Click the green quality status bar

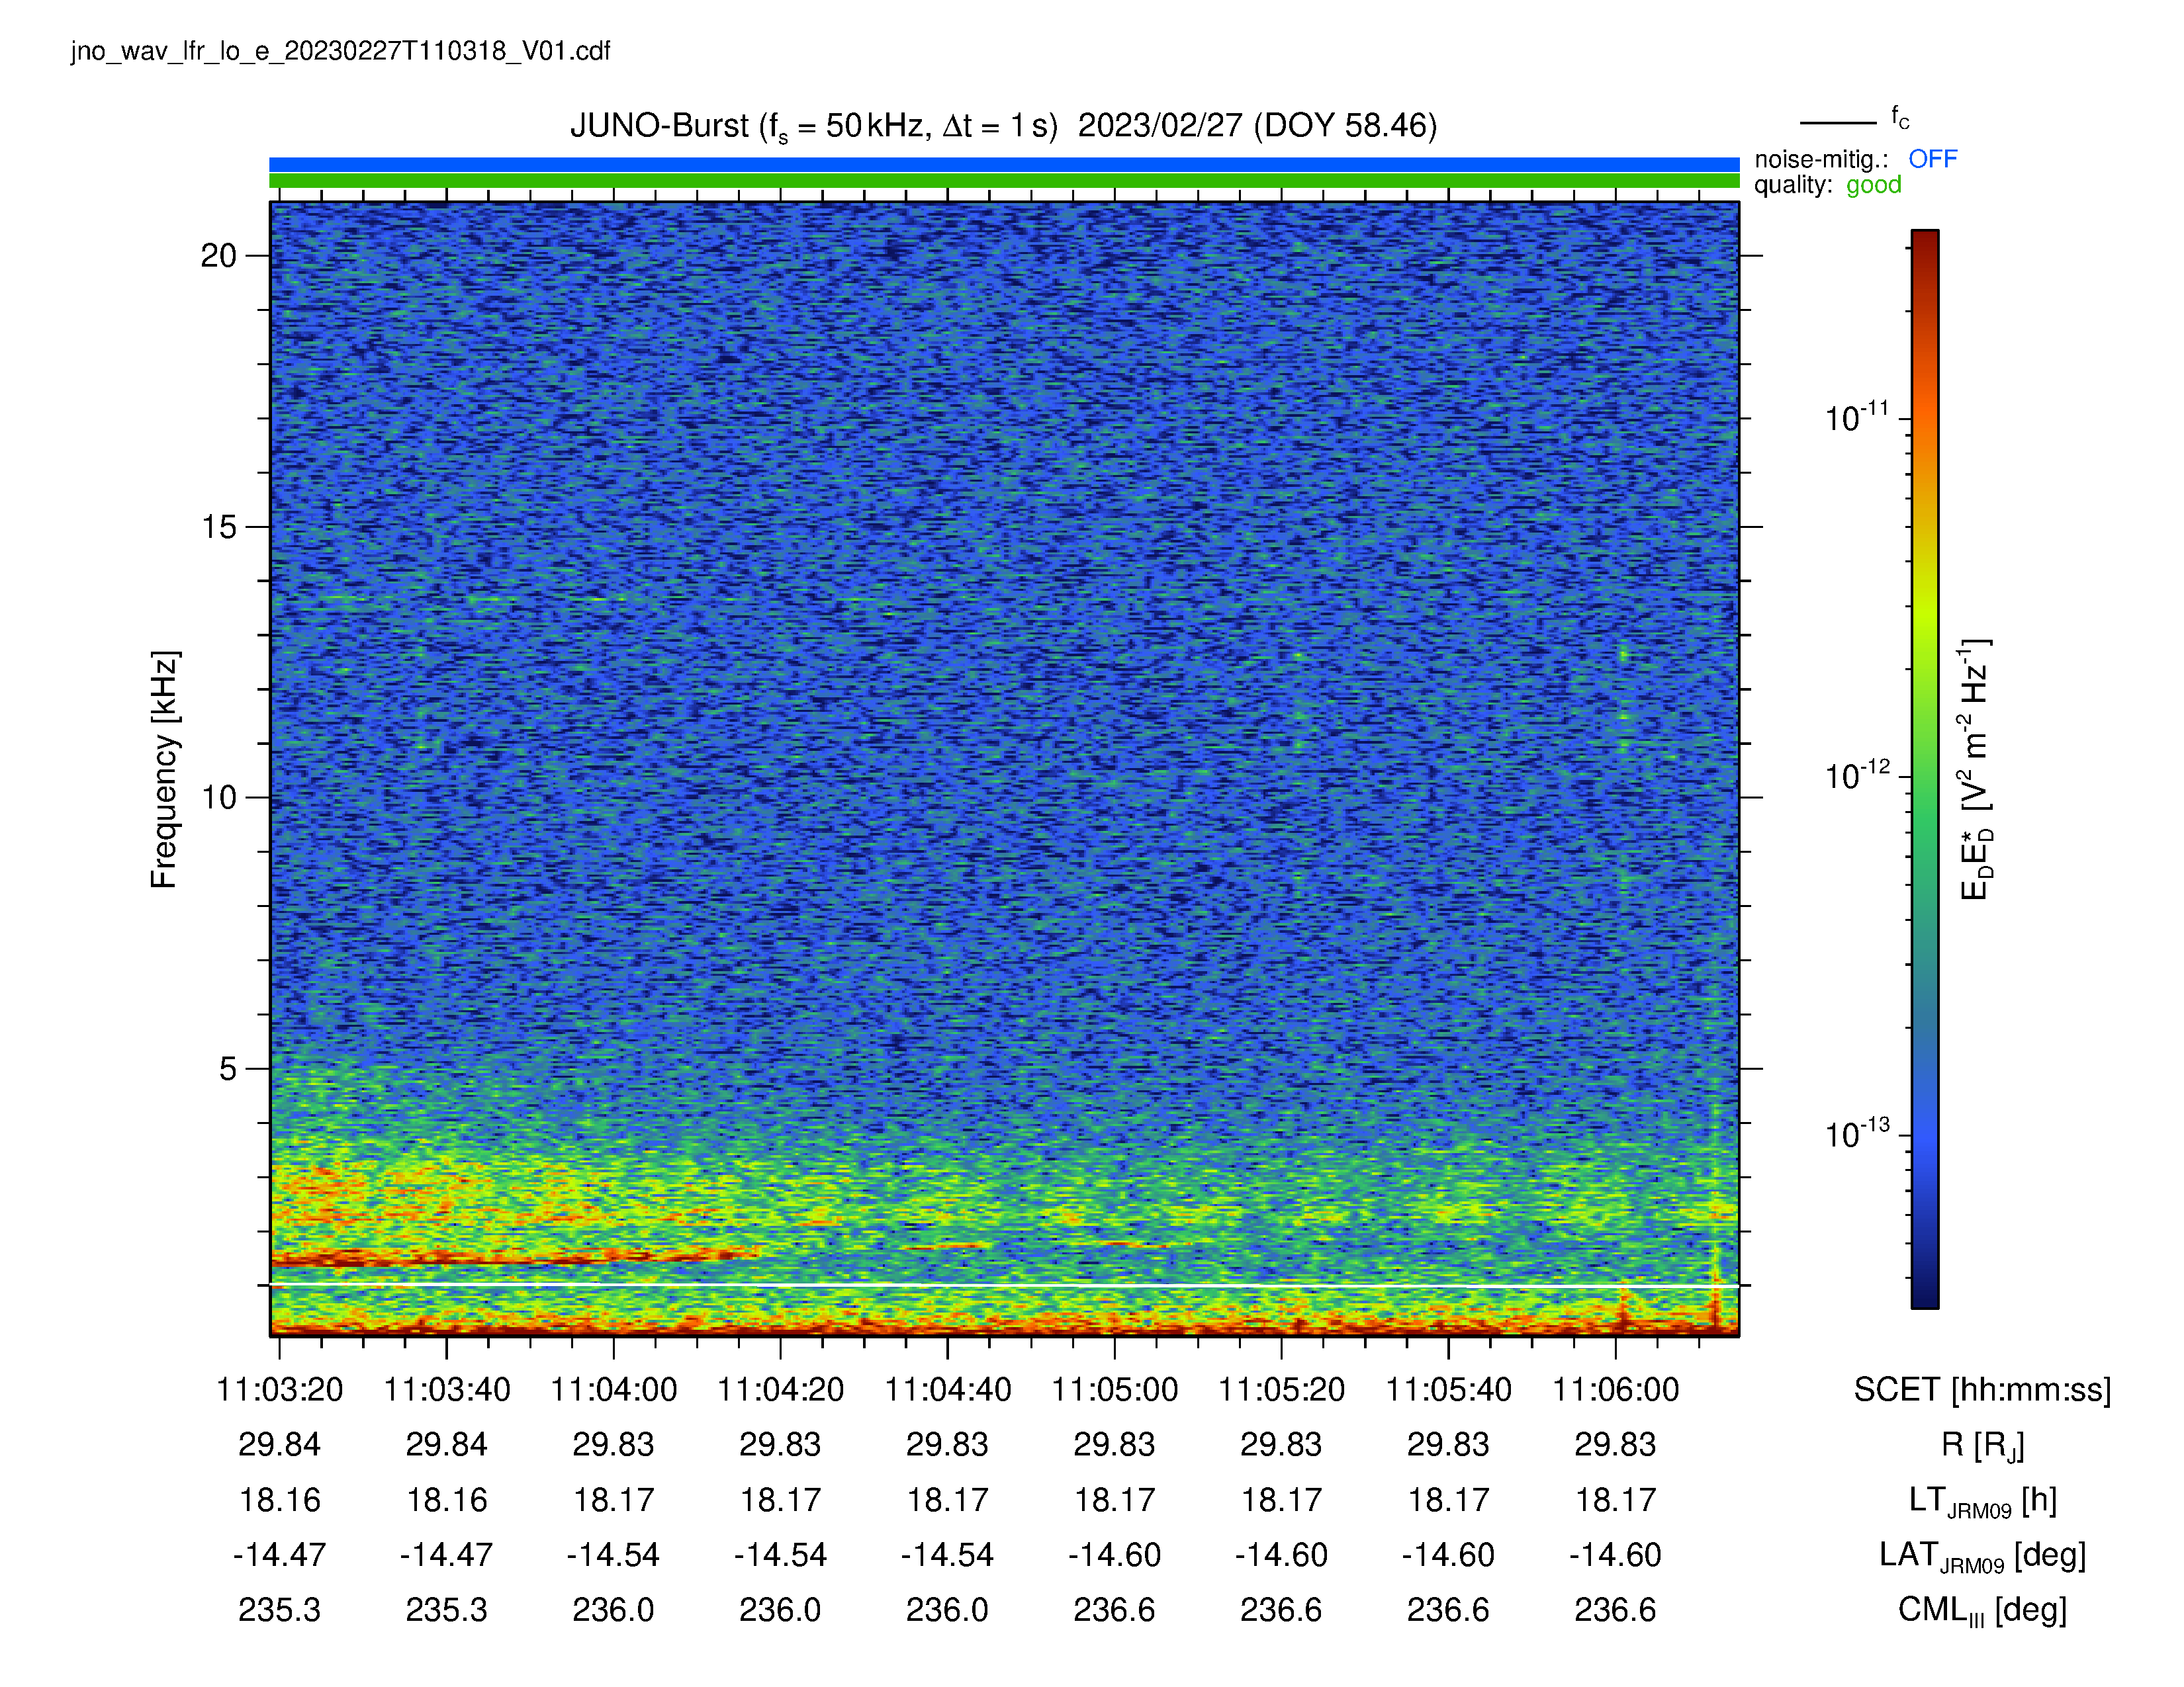click(x=1004, y=181)
